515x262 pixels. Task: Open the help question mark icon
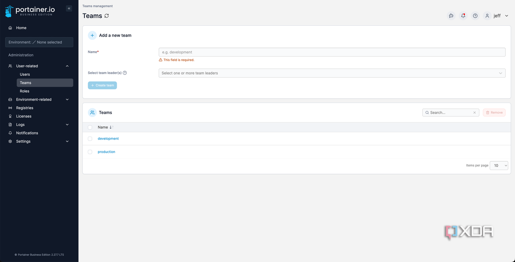(475, 16)
